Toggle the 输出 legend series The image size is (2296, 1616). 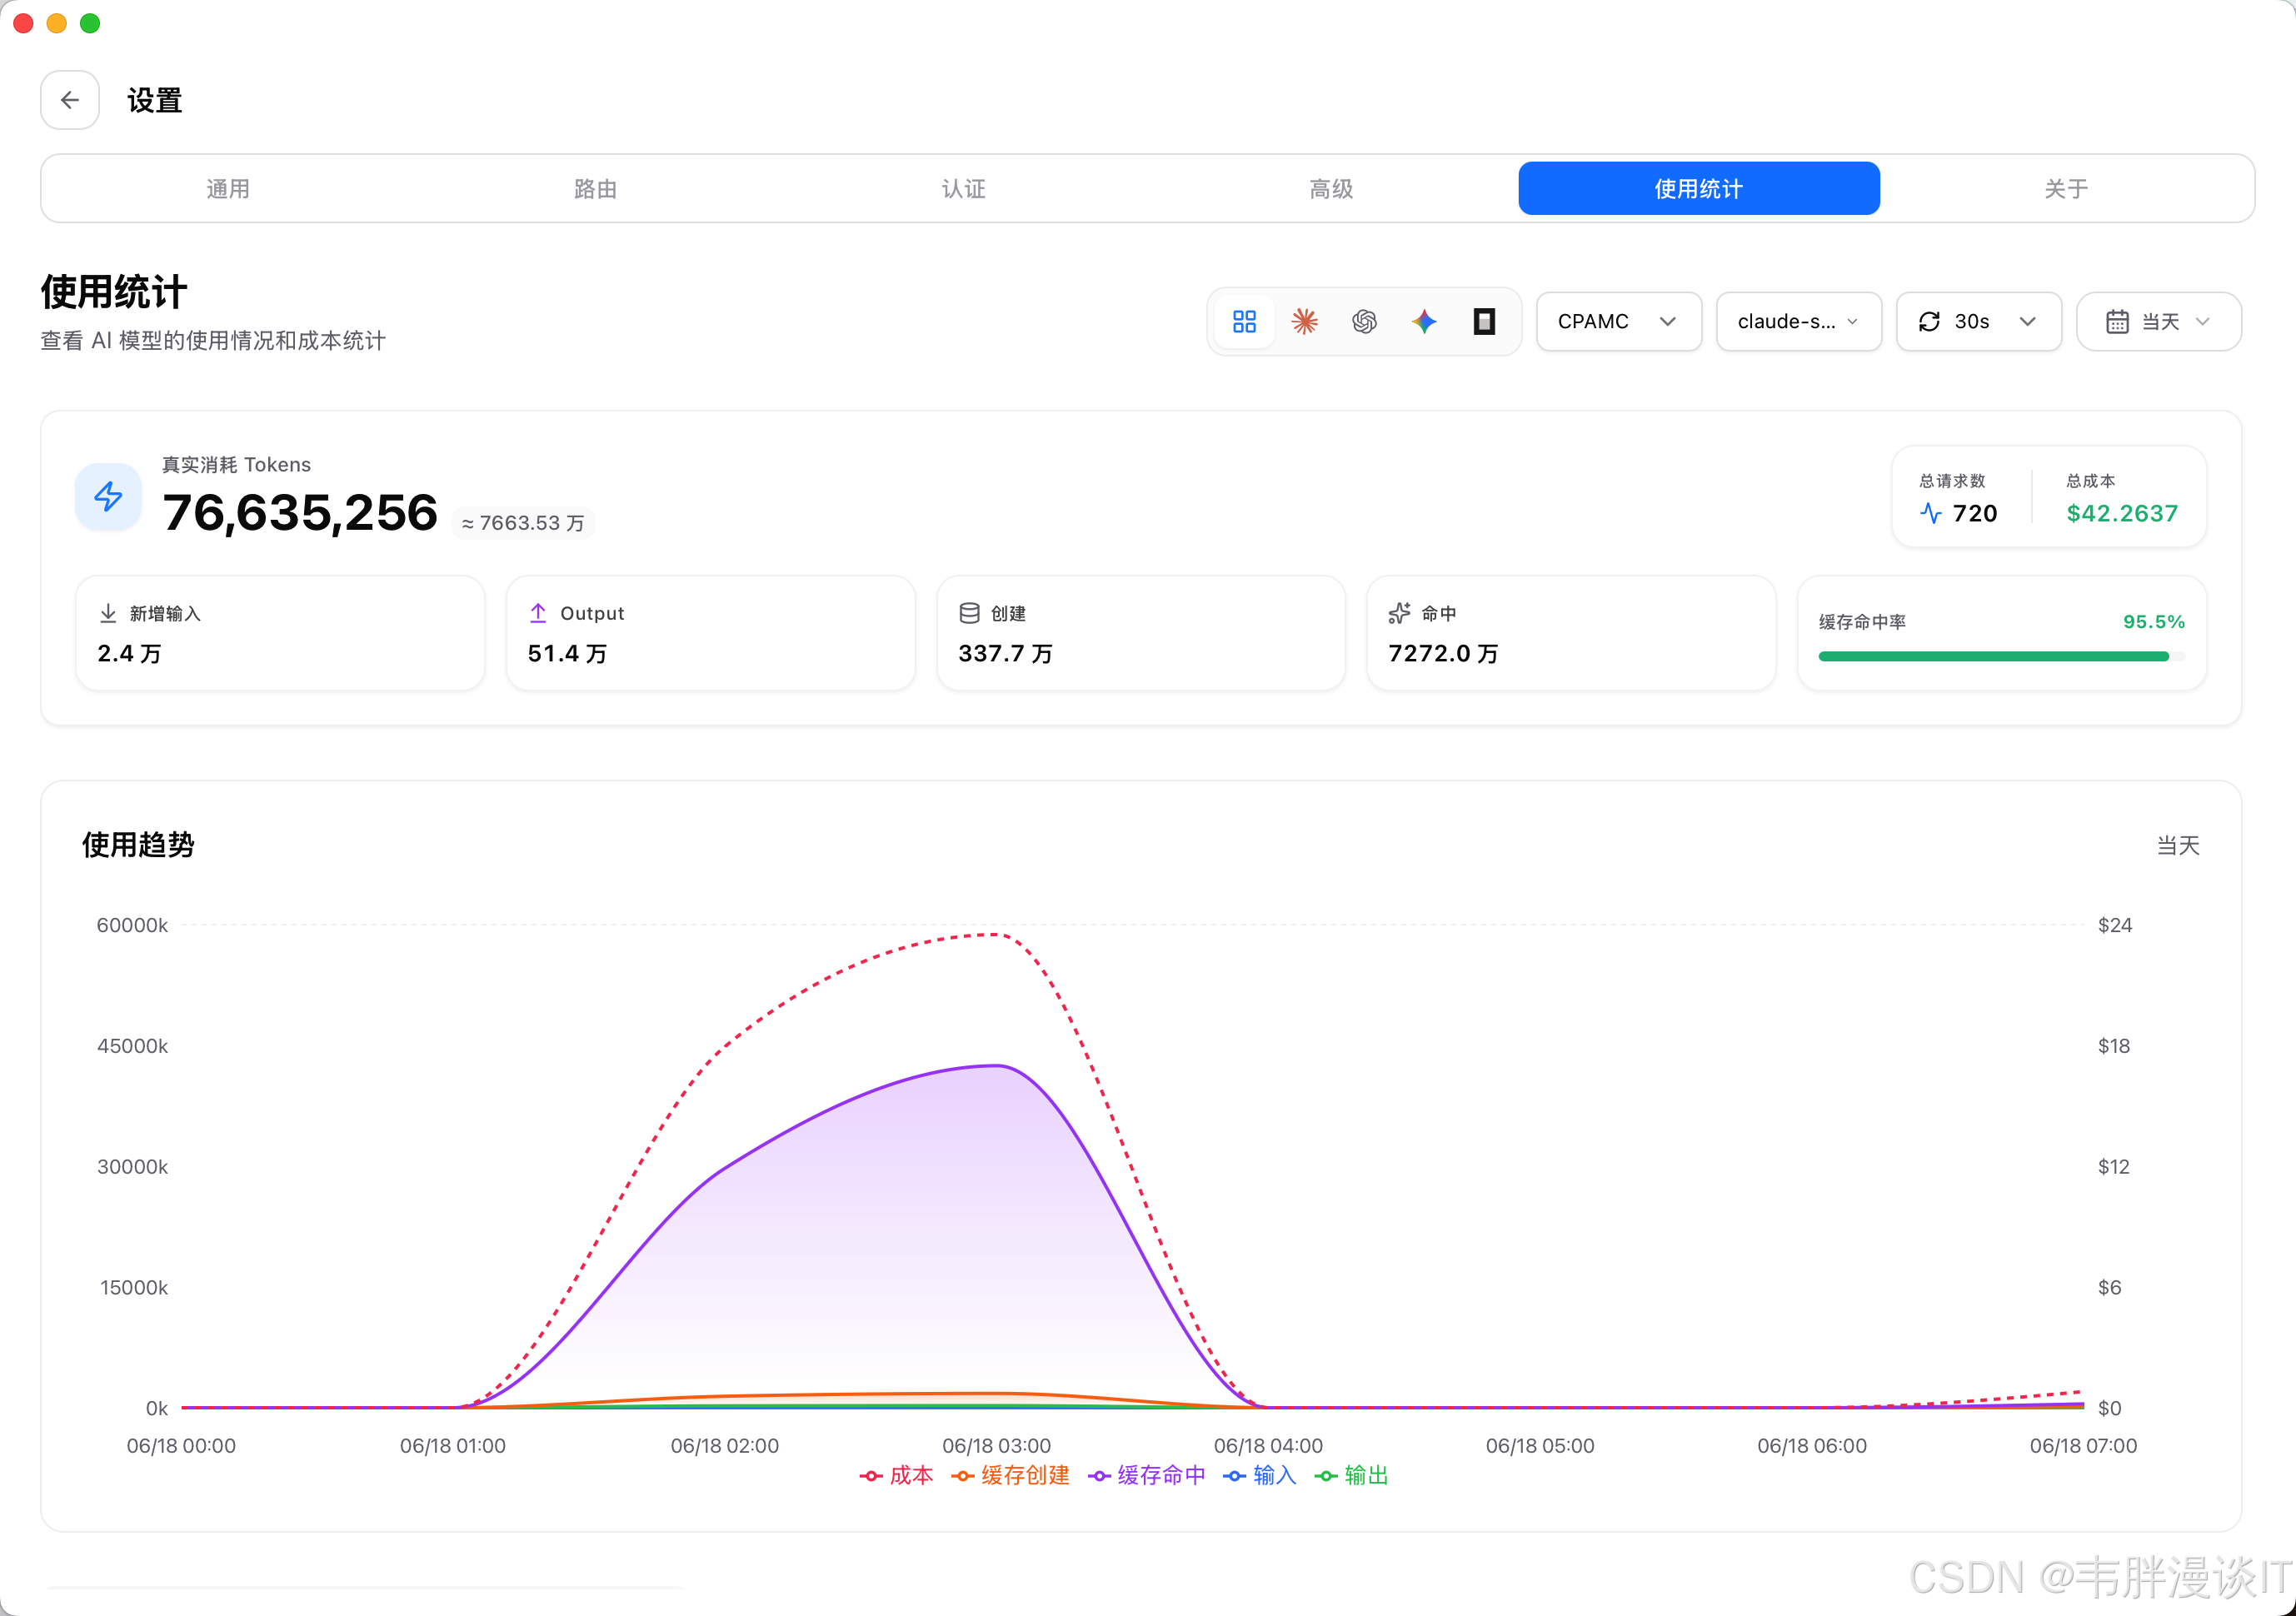pos(1351,1475)
